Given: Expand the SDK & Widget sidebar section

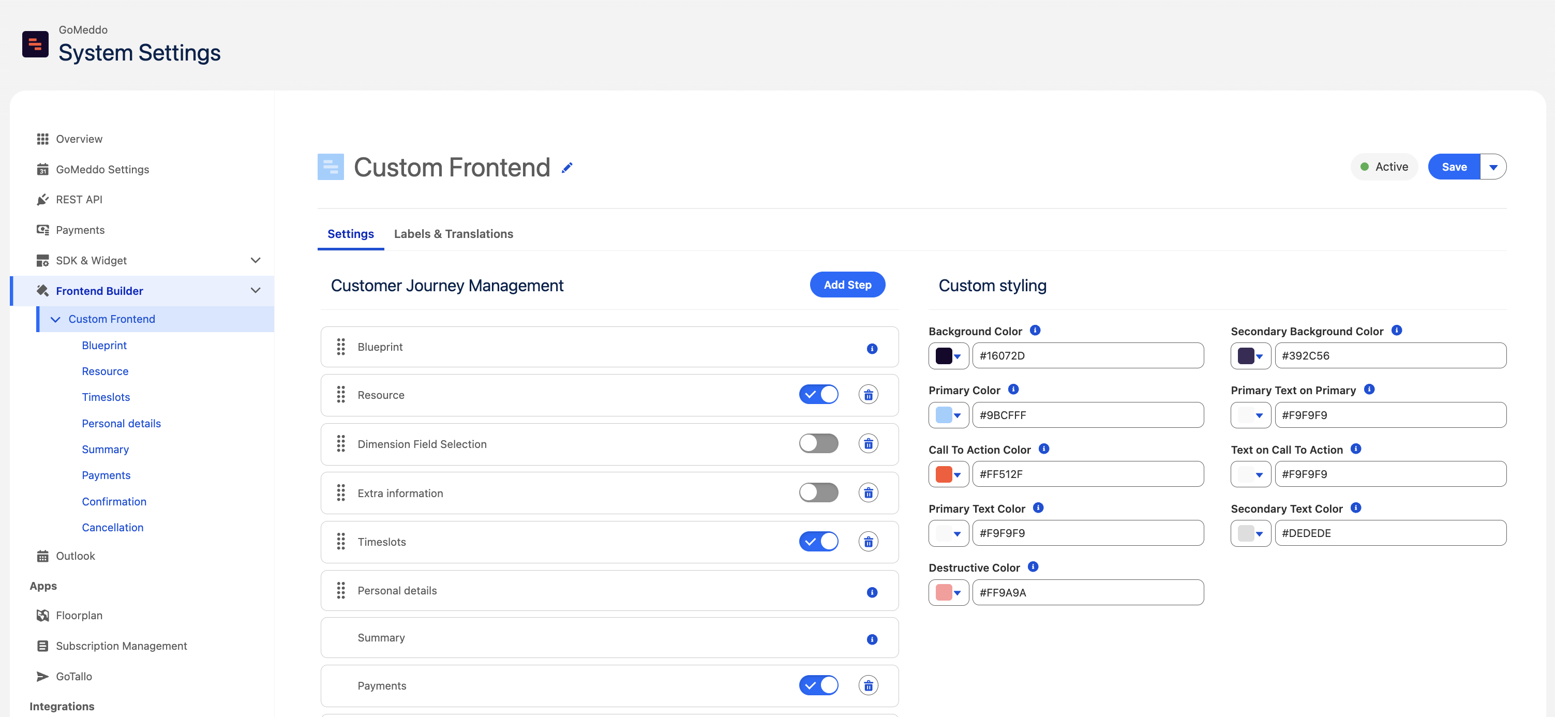Looking at the screenshot, I should (256, 260).
